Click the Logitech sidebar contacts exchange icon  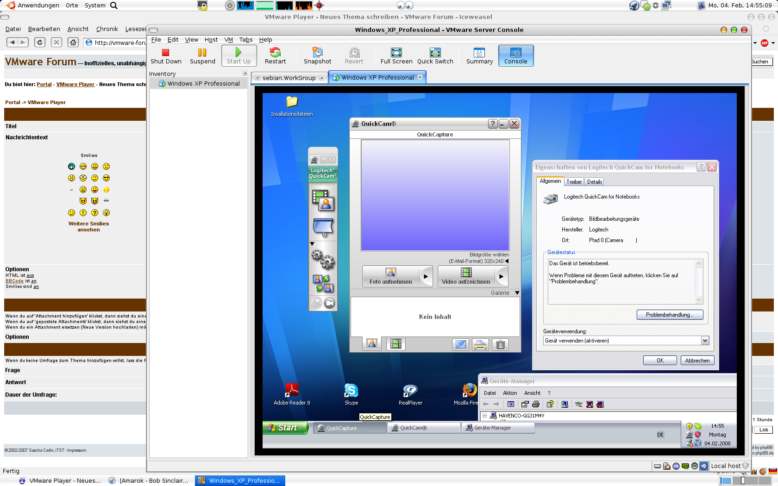323,283
